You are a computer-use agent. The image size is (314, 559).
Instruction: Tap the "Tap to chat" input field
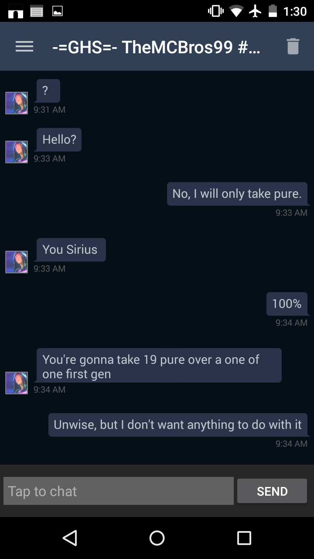[x=119, y=491]
